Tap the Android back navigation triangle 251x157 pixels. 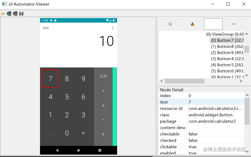(57, 150)
